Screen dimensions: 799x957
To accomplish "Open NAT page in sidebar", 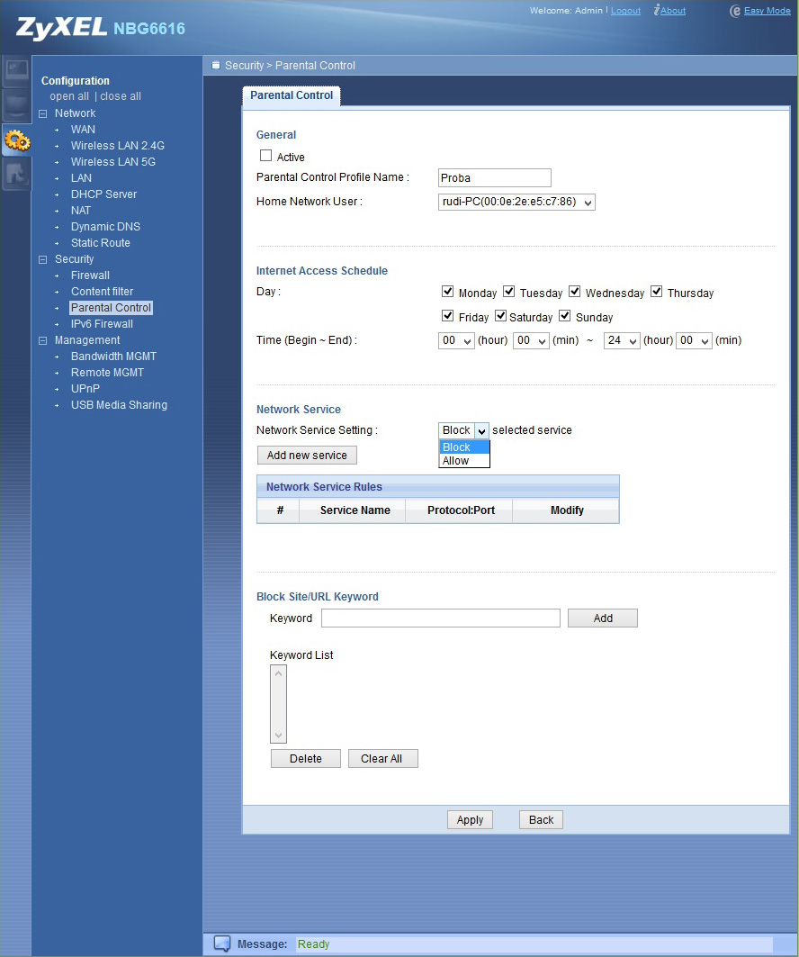I will (x=80, y=210).
